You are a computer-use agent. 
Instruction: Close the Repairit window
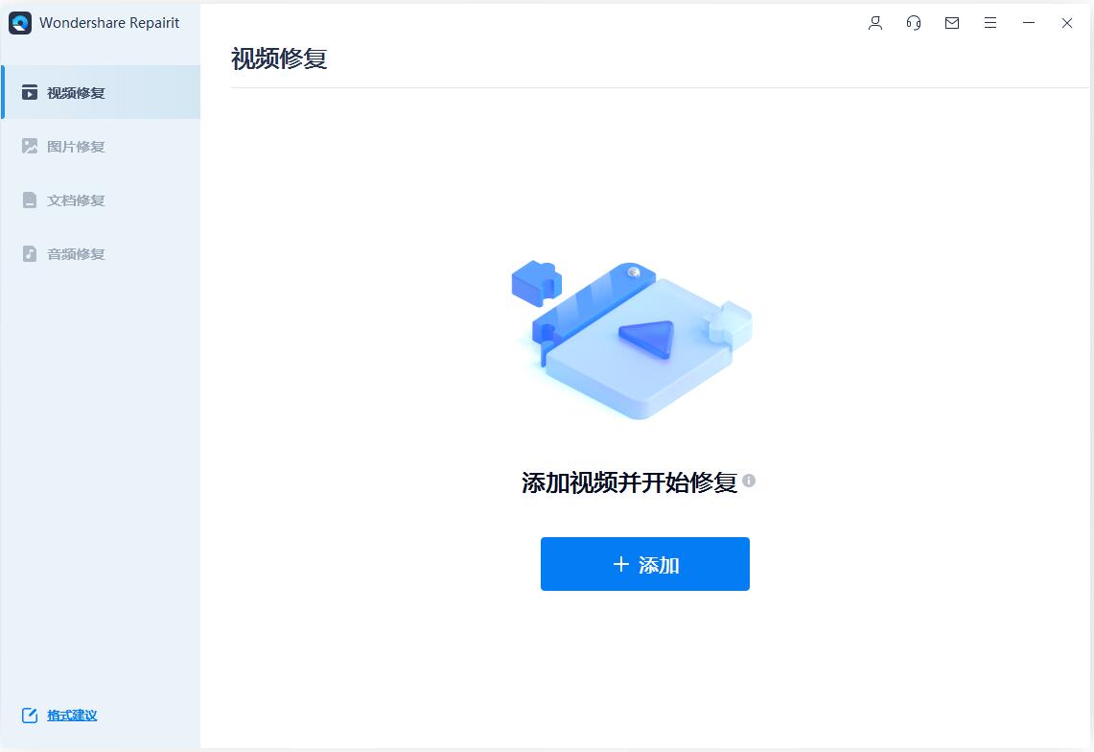[1067, 23]
